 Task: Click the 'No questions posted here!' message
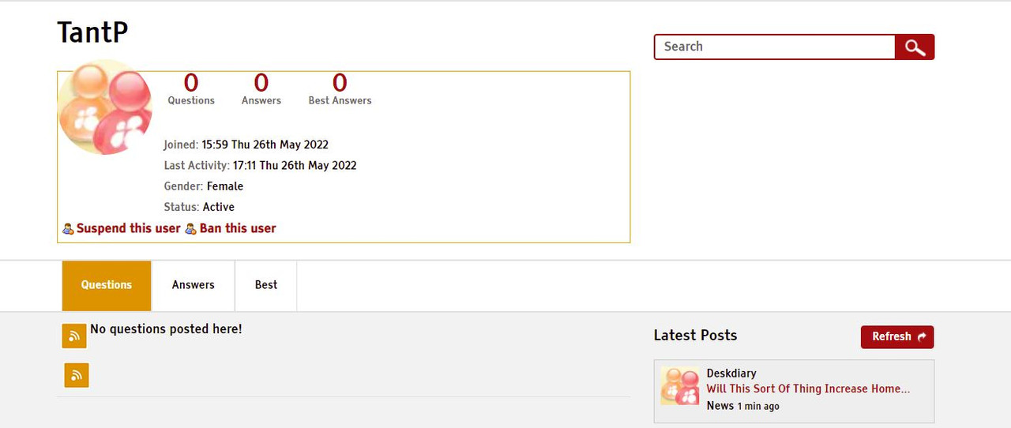(166, 329)
